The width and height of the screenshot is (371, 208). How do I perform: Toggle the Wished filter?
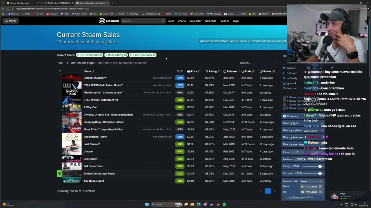289,68
